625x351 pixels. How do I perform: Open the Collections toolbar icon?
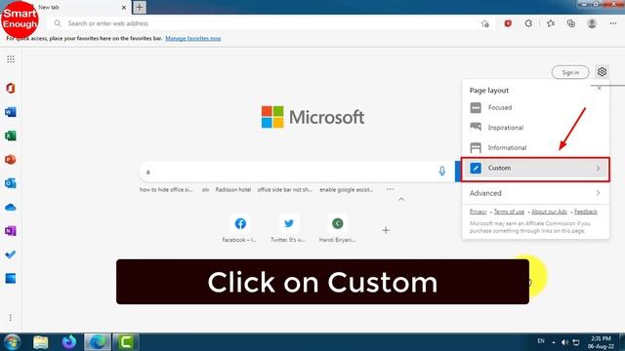click(x=571, y=23)
